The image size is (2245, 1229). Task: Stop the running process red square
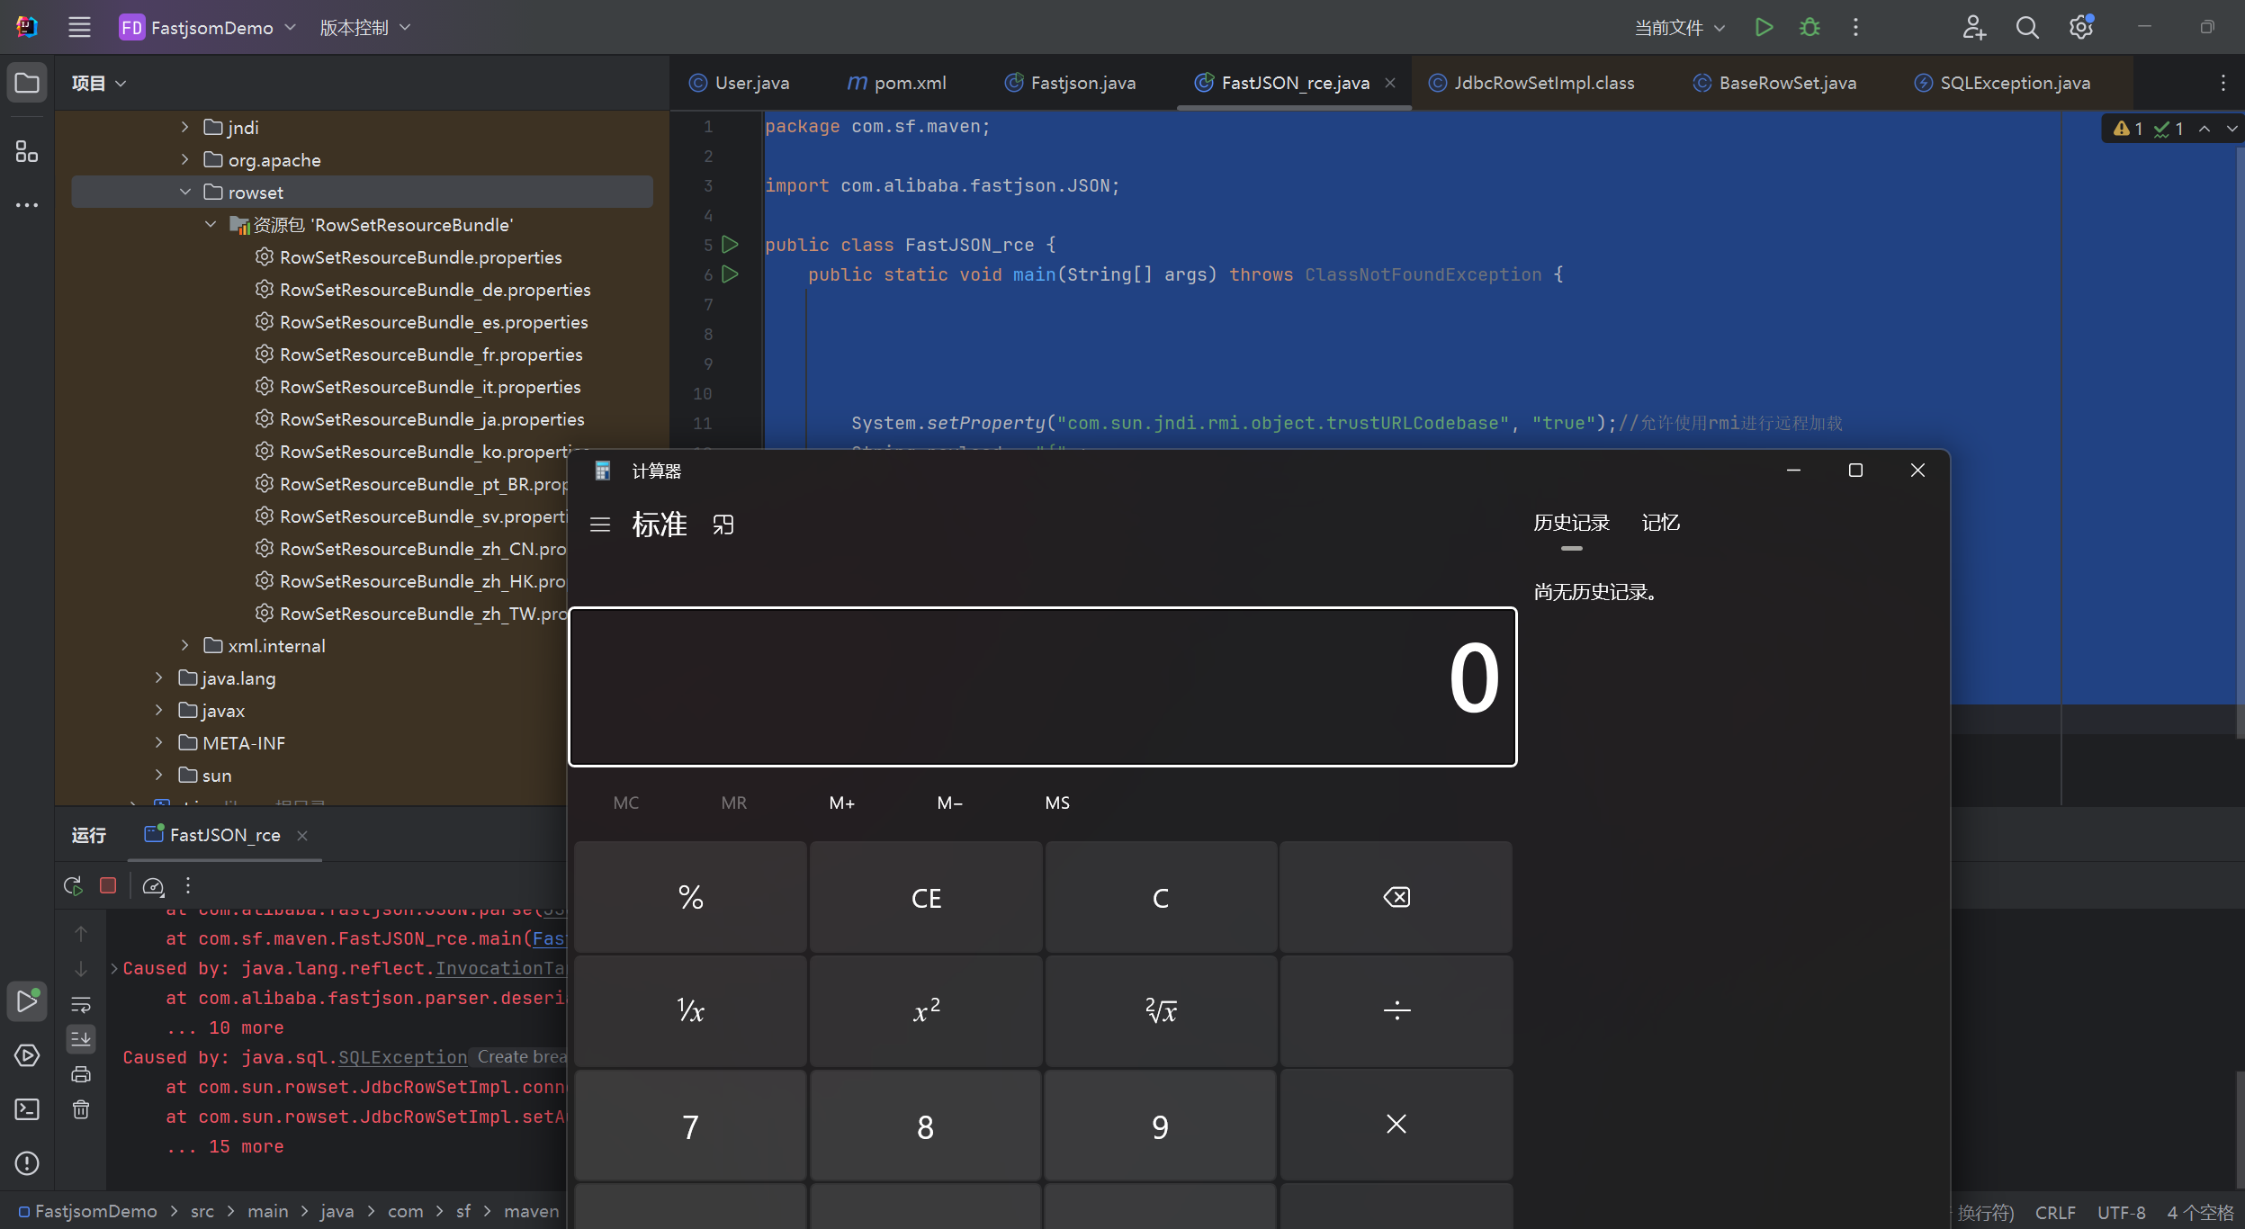click(x=108, y=885)
